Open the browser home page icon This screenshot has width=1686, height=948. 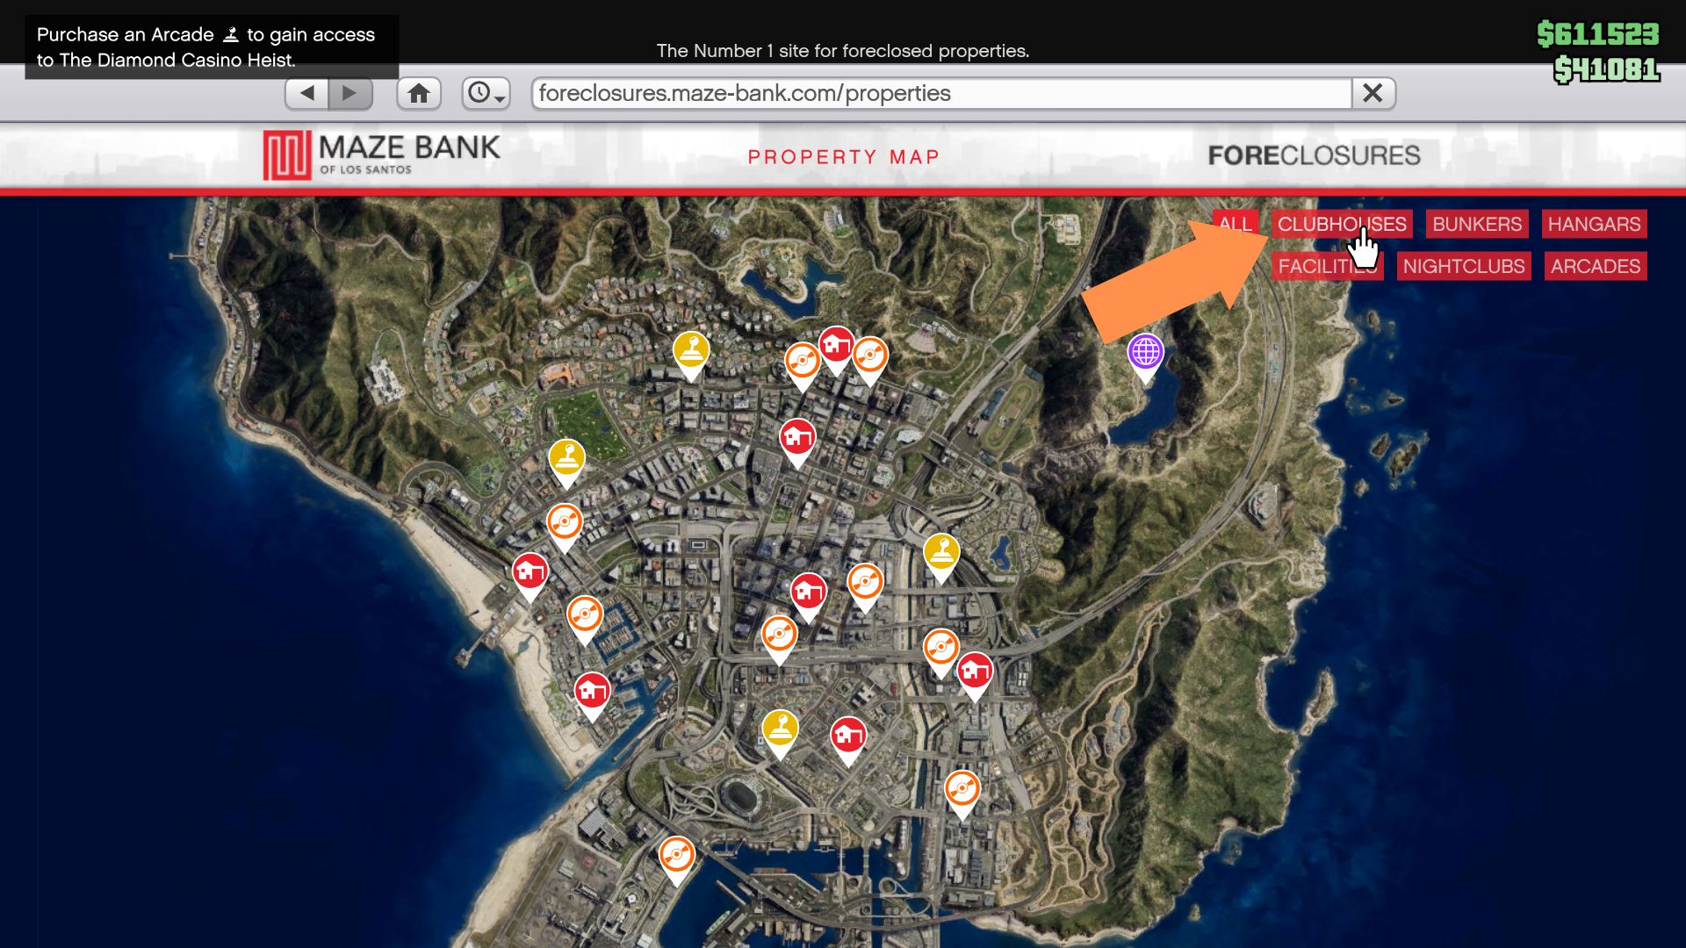click(x=419, y=93)
